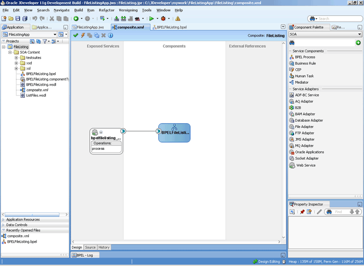Image resolution: width=364 pixels, height=266 pixels.
Task: Select Database Adapter in palette
Action: (x=309, y=120)
